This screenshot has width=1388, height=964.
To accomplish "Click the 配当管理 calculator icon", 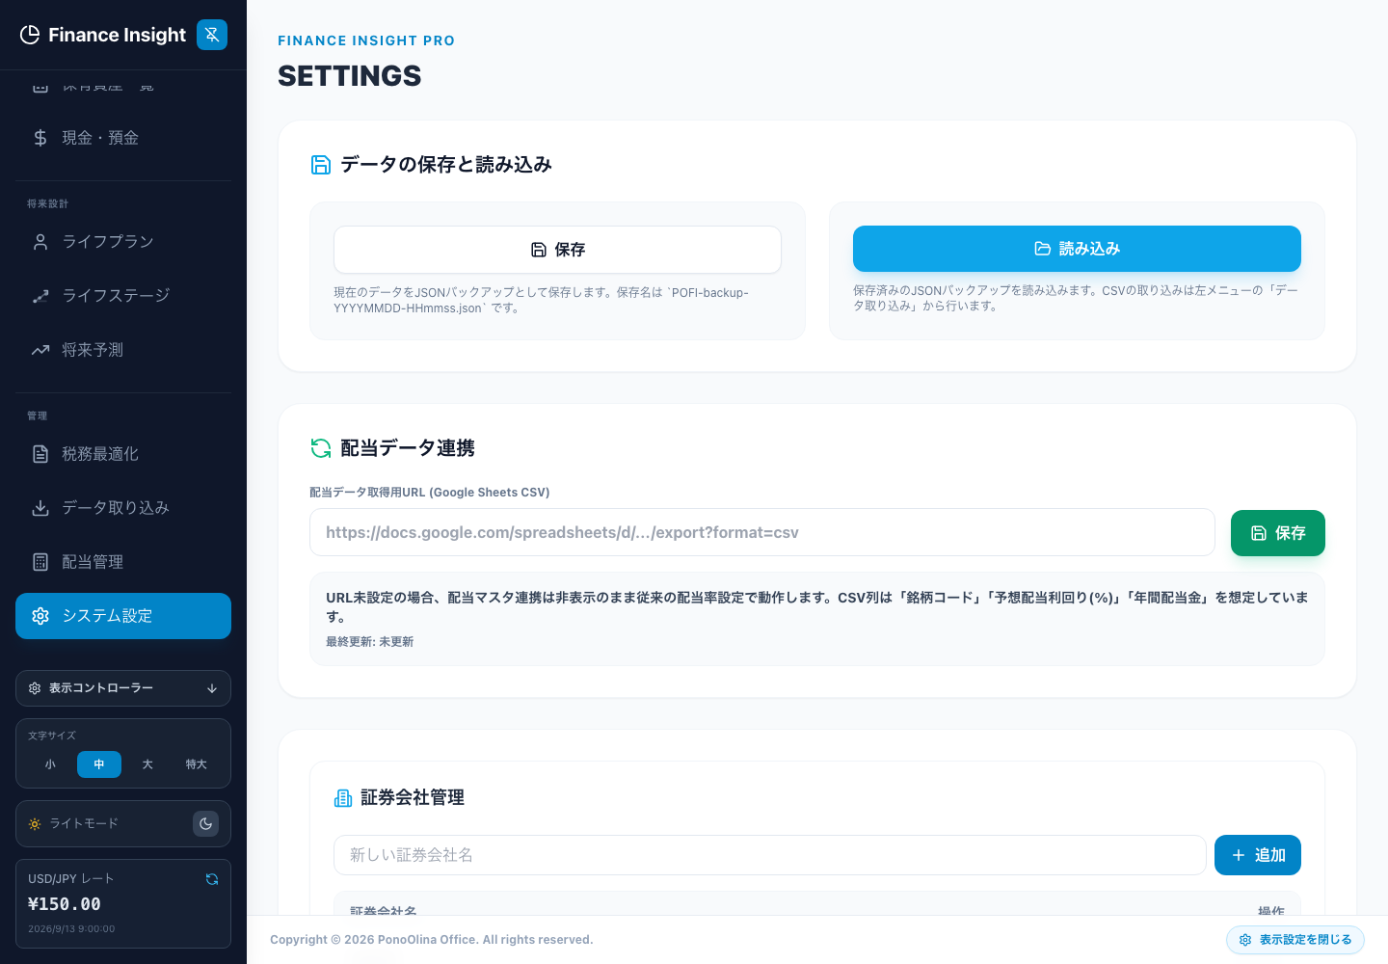I will tap(40, 562).
